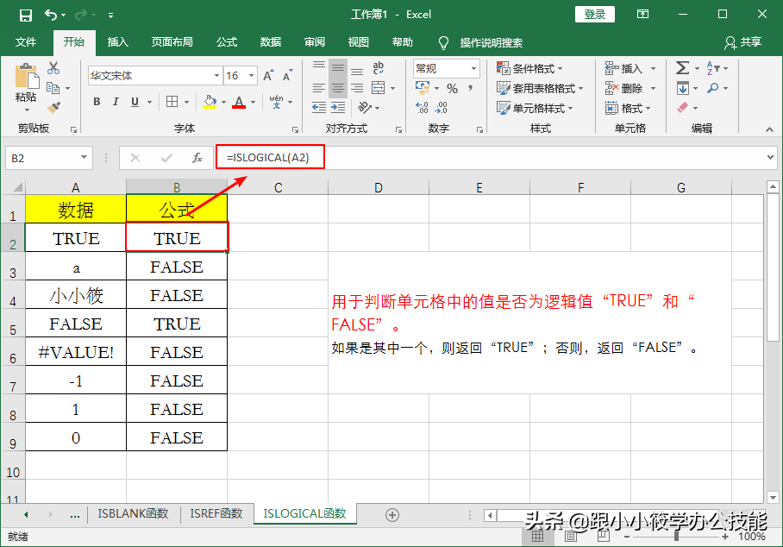Image resolution: width=783 pixels, height=547 pixels.
Task: Increase decimal places
Action: tap(422, 107)
